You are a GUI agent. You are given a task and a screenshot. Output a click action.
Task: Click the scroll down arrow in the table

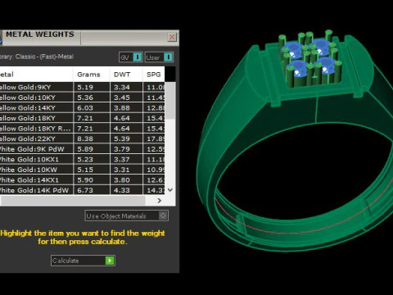[x=170, y=189]
